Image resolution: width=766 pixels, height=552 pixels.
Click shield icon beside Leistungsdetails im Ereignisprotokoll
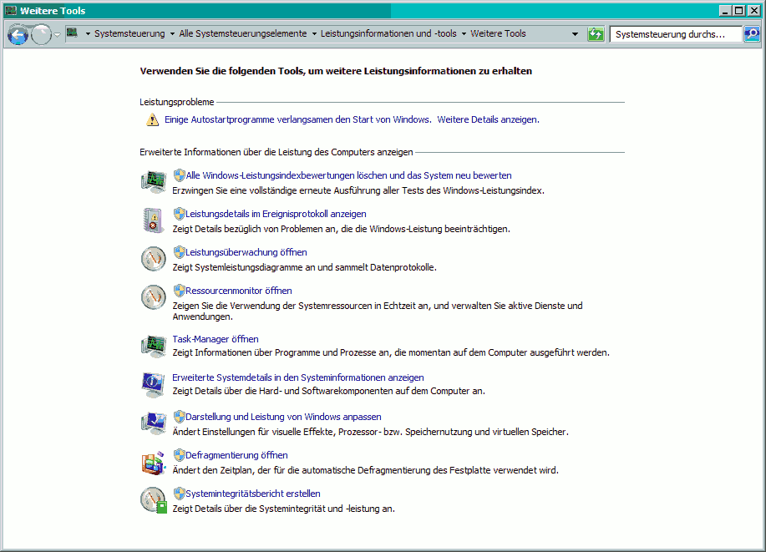(179, 214)
